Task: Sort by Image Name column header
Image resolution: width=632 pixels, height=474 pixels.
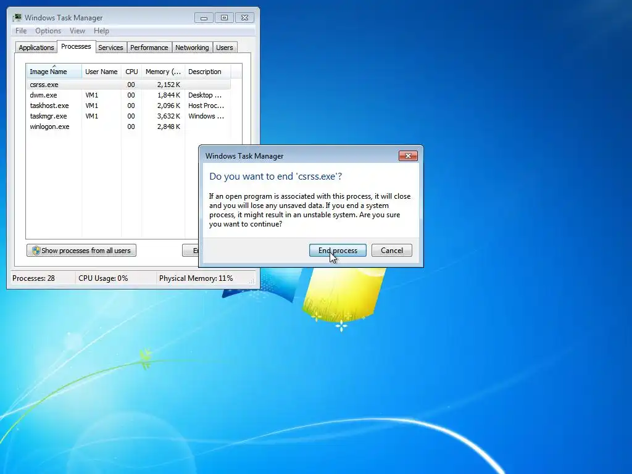Action: [x=54, y=72]
